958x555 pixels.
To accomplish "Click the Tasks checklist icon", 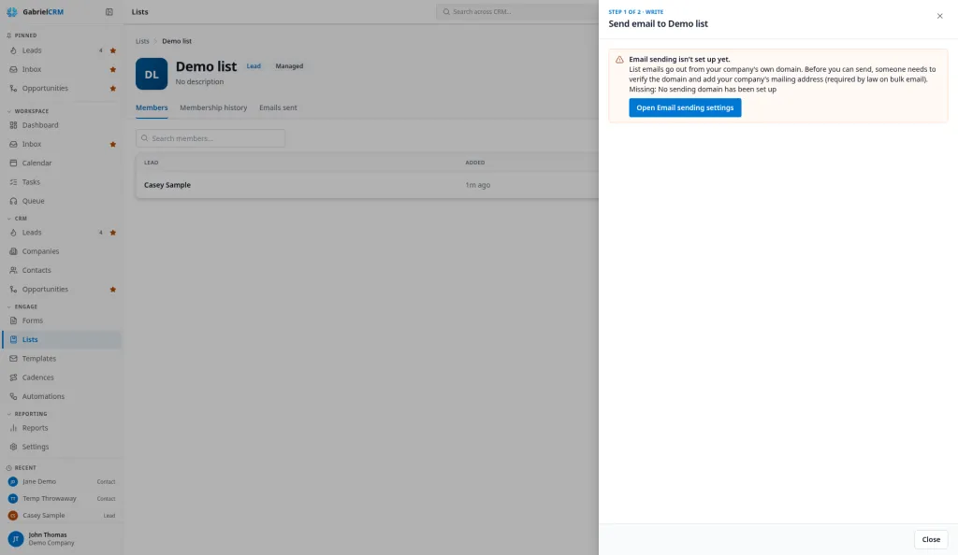I will (13, 182).
